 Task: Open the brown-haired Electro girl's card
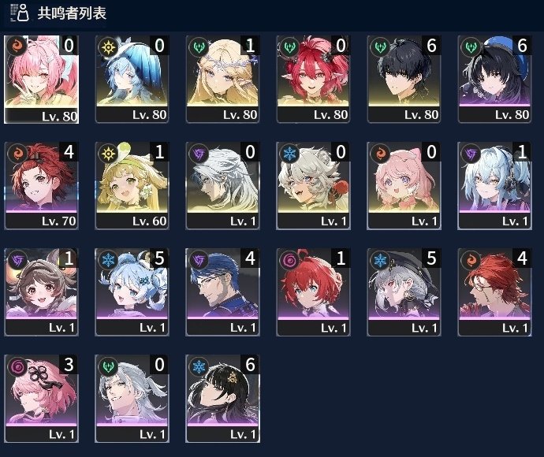pyautogui.click(x=41, y=292)
